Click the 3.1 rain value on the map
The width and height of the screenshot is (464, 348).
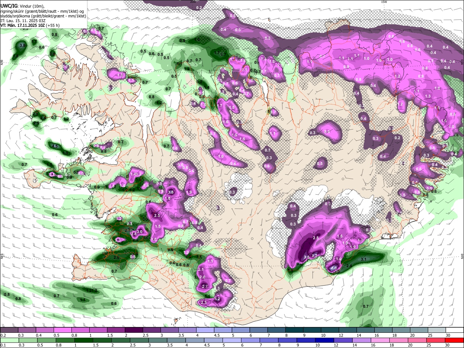(x=364, y=259)
